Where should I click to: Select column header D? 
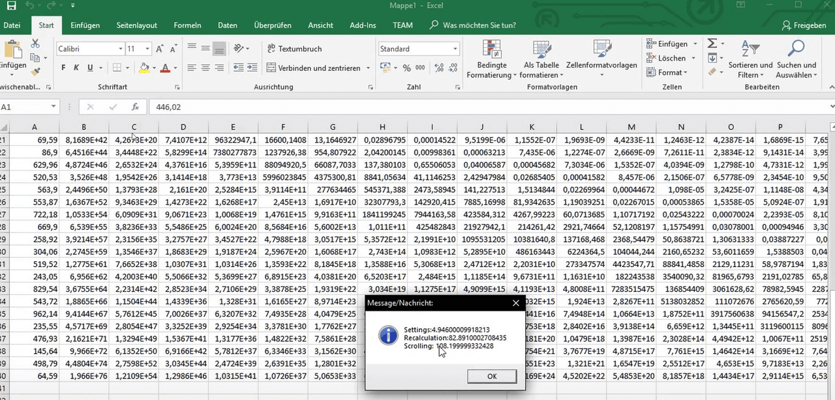(183, 127)
